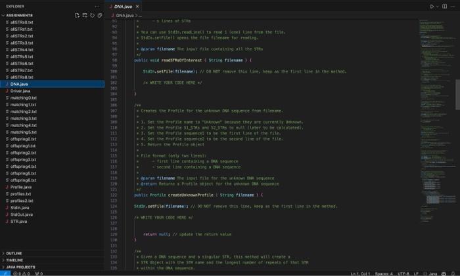Open offspring3.txt file

23,159
